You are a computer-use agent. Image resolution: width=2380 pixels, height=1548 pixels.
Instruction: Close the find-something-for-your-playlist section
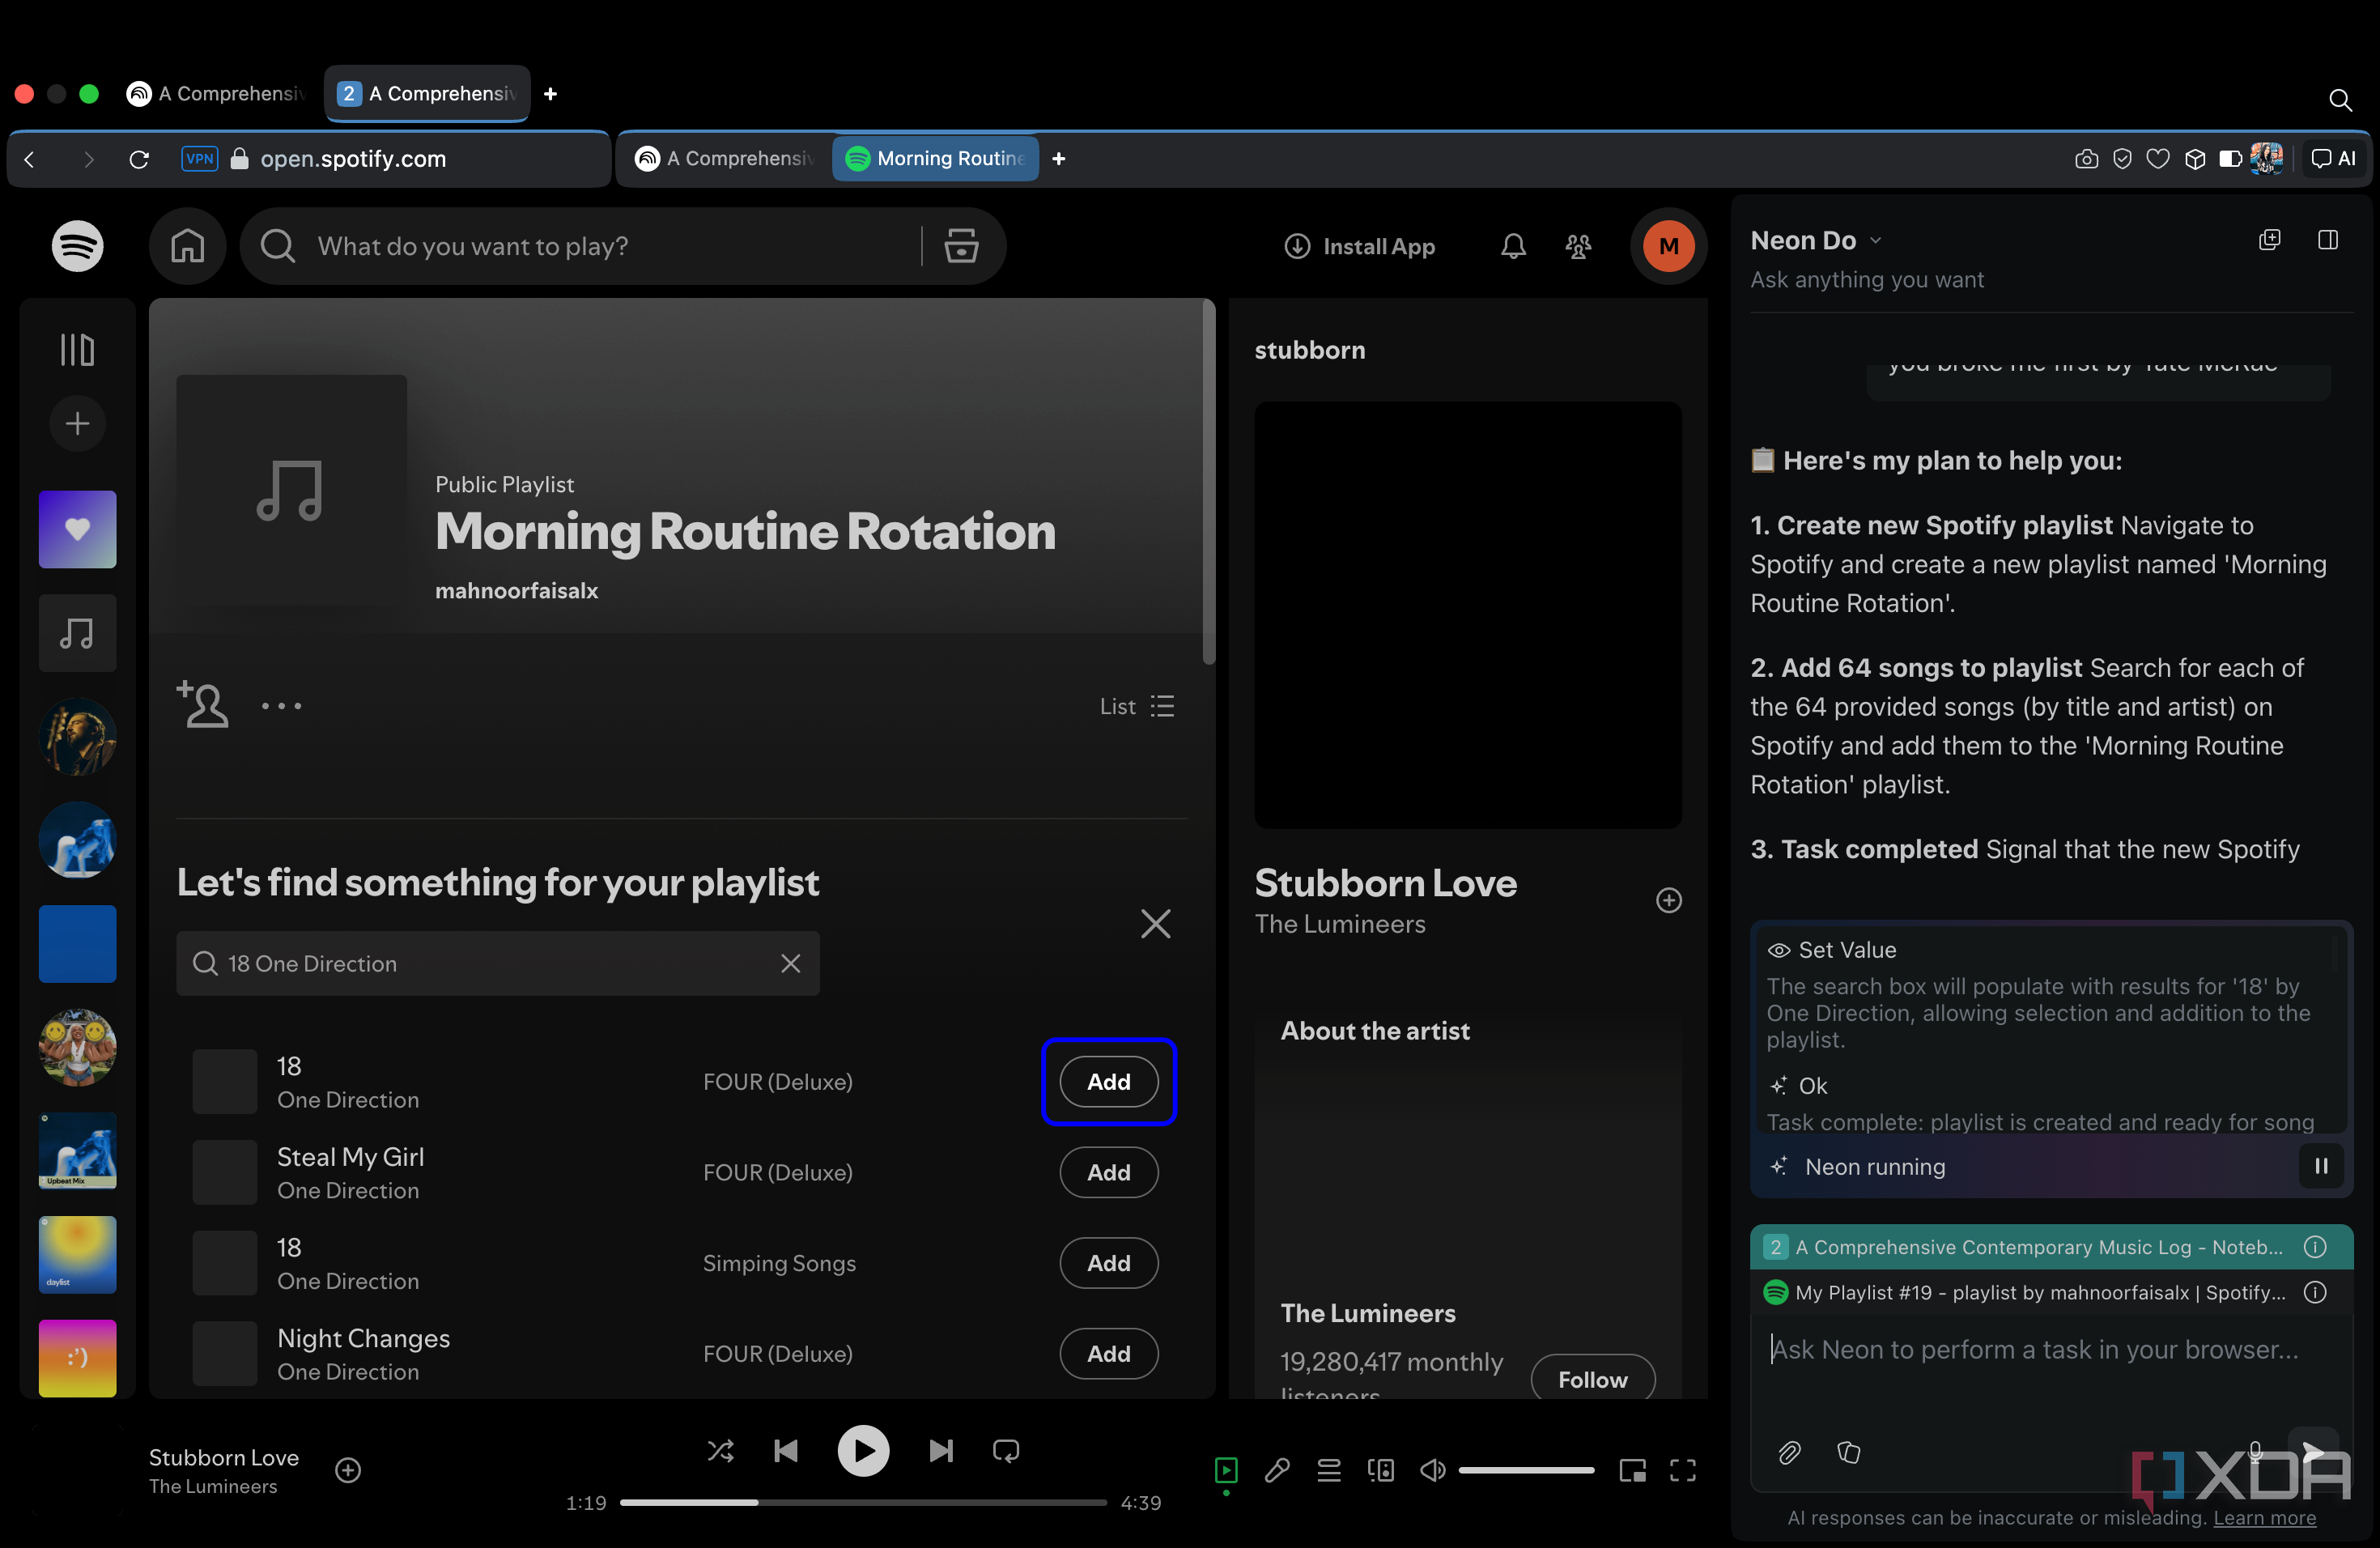click(x=1155, y=924)
